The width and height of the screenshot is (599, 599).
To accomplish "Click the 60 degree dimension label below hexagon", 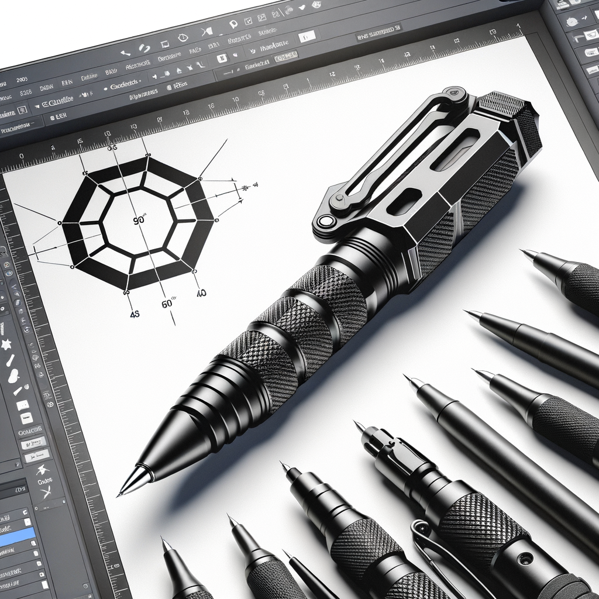I will click(x=168, y=304).
